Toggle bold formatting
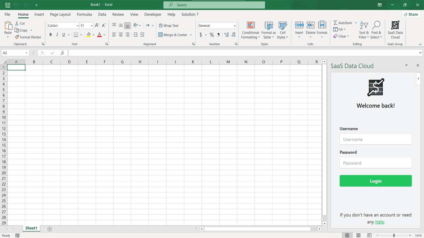The width and height of the screenshot is (424, 238). click(51, 35)
